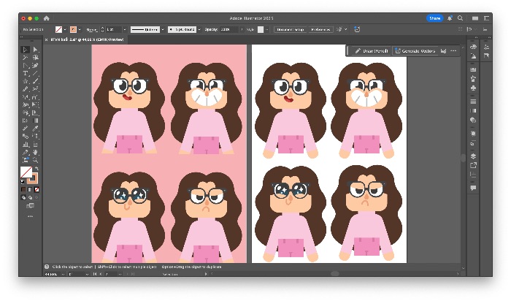Choose the Star shape tool

click(x=25, y=81)
